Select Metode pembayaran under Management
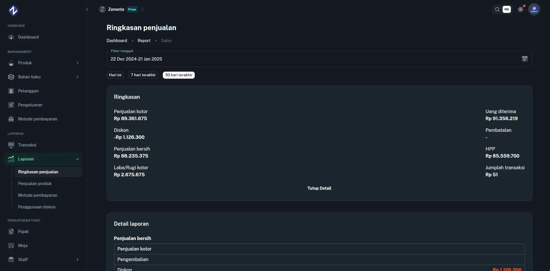This screenshot has width=550, height=271. (37, 119)
